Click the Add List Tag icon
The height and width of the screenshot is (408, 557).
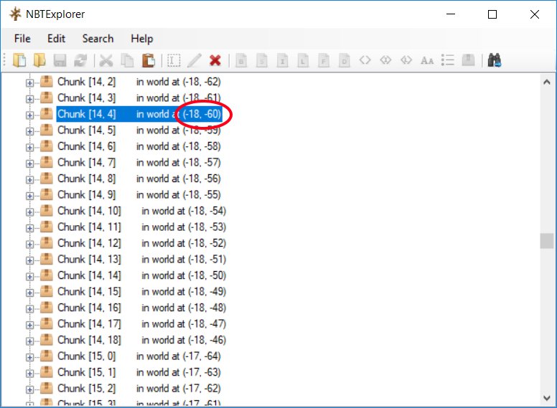click(448, 60)
